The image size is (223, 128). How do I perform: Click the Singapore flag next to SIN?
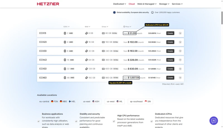click(x=146, y=101)
